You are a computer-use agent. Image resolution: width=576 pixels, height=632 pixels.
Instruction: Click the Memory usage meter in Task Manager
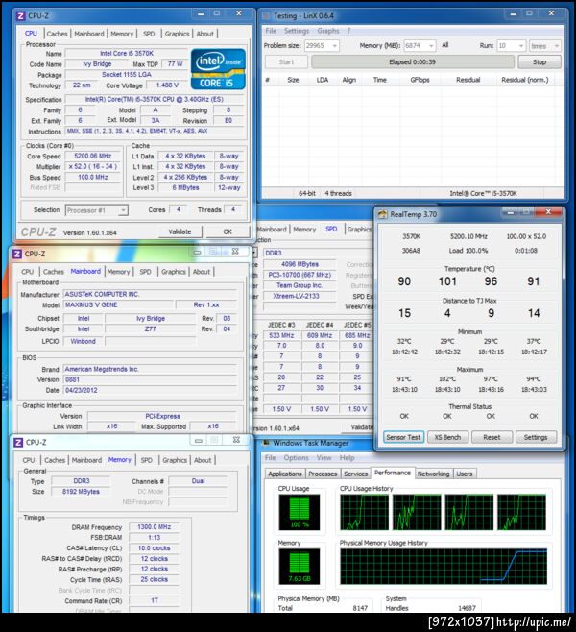click(300, 567)
